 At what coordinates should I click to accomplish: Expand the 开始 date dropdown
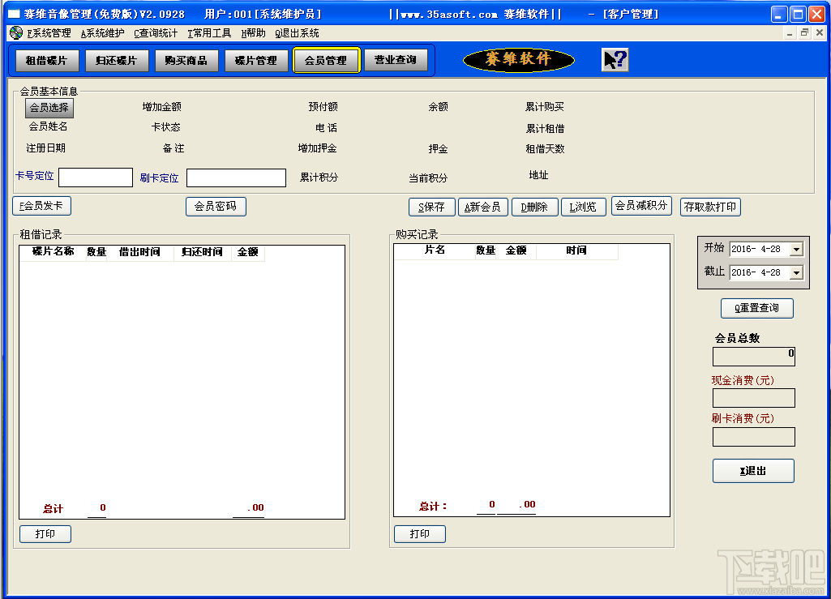coord(796,249)
